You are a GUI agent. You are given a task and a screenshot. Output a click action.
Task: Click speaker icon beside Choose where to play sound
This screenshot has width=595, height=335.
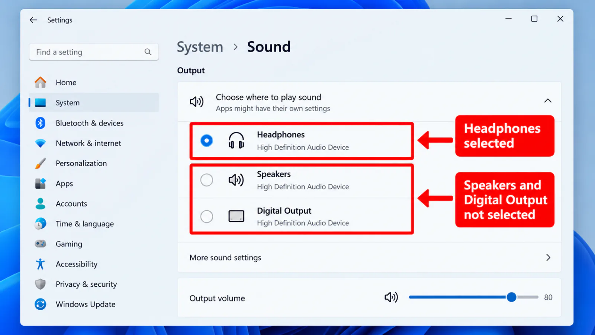197,102
